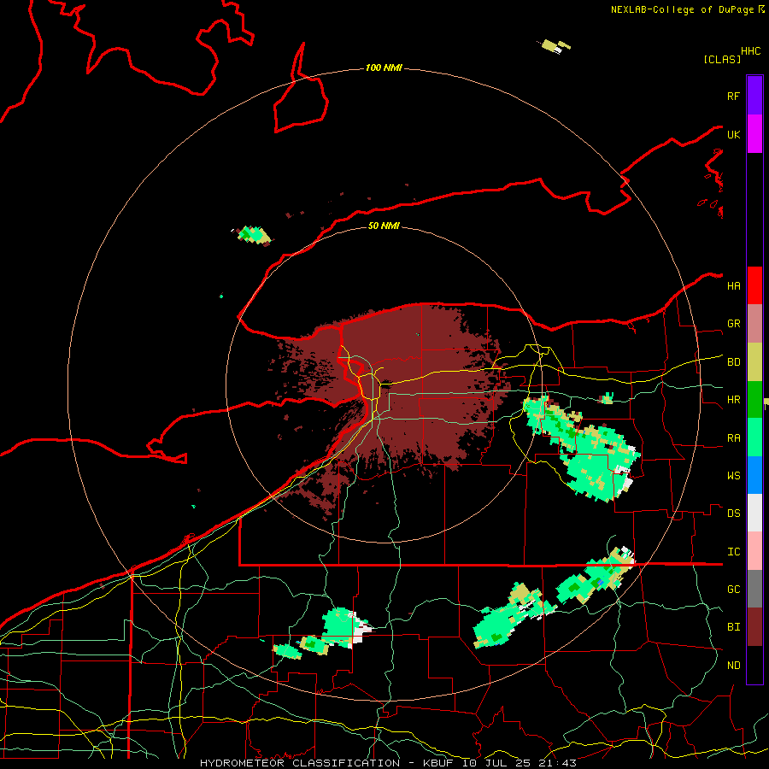Click the UK legend label
This screenshot has height=769, width=769.
click(733, 134)
